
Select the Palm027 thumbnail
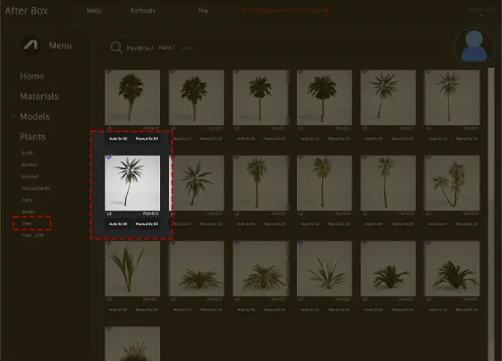coord(260,183)
